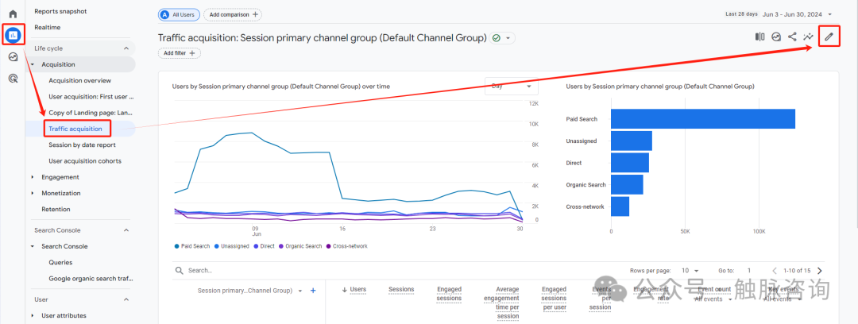This screenshot has height=324, width=858.
Task: Add a dimension with blue plus icon
Action: click(313, 291)
